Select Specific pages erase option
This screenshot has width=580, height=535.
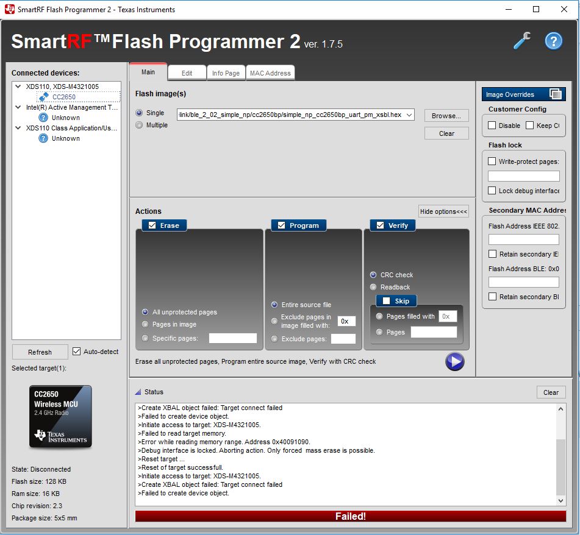[145, 338]
